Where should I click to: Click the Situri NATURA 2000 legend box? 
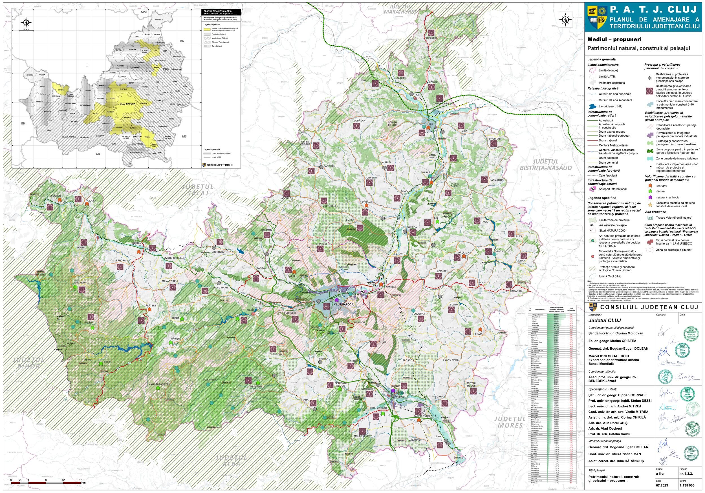[x=592, y=230]
